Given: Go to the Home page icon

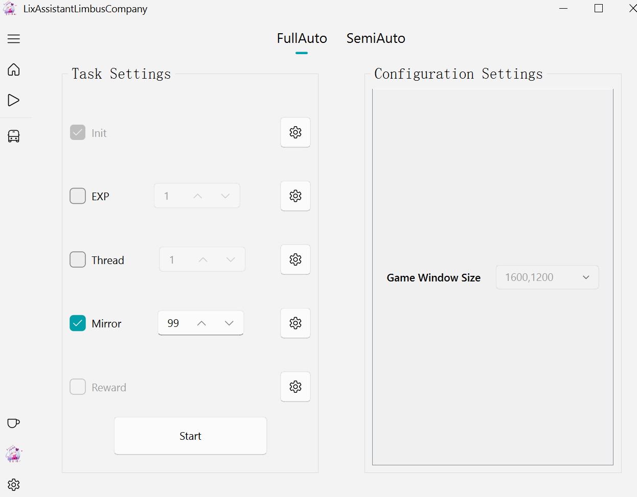Looking at the screenshot, I should [14, 69].
